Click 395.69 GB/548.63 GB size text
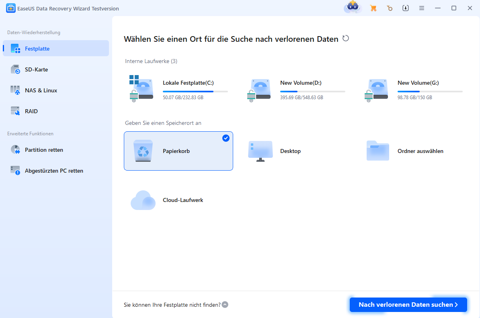Viewport: 480px width, 318px height. 302,98
